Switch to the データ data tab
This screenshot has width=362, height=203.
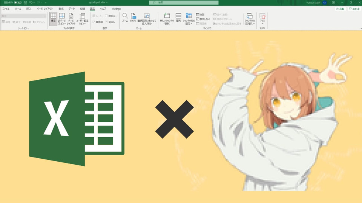[72, 9]
